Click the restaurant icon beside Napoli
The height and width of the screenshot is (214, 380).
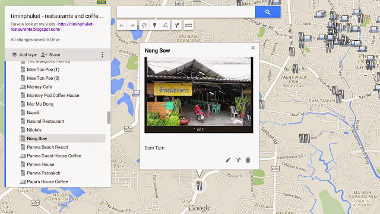[23, 113]
